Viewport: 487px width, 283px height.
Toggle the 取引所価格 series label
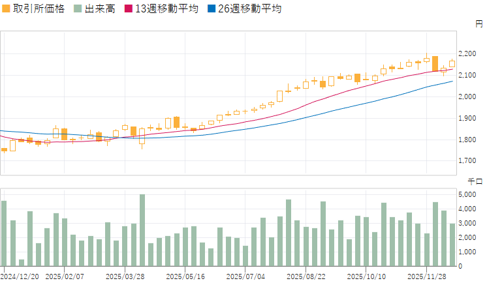39,9
